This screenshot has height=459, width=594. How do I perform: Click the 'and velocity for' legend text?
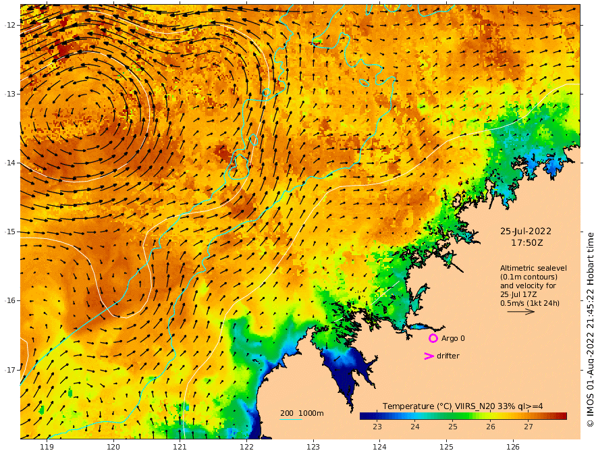528,286
